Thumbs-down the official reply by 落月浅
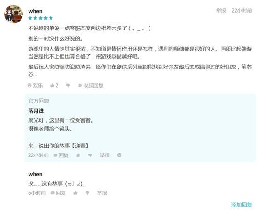The height and width of the screenshot is (213, 257). click(x=90, y=155)
